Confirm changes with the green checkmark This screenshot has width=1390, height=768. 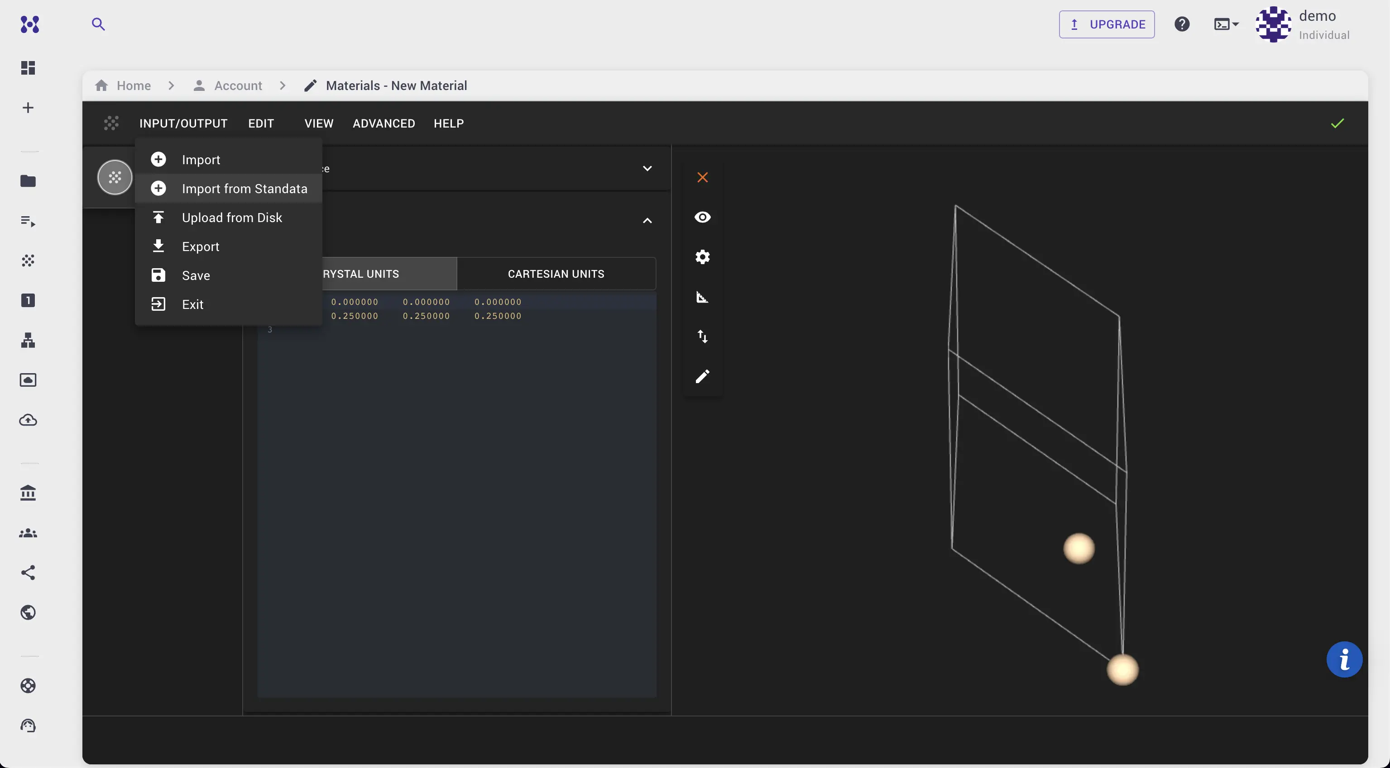pos(1337,123)
